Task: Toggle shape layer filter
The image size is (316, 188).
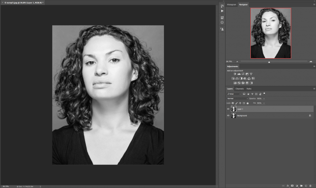Action: point(256,94)
